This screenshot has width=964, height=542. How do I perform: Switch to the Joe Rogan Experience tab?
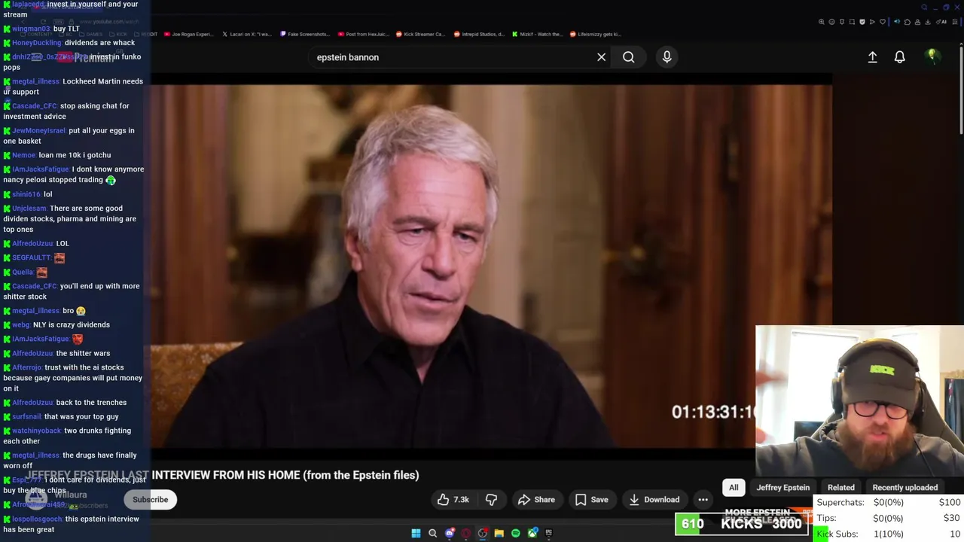[x=188, y=34]
